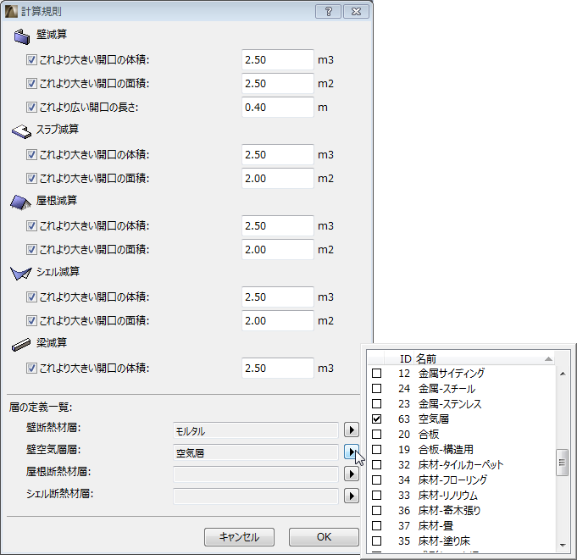Check 床材-寄木張り in the list
Image resolution: width=577 pixels, height=560 pixels.
click(x=376, y=510)
